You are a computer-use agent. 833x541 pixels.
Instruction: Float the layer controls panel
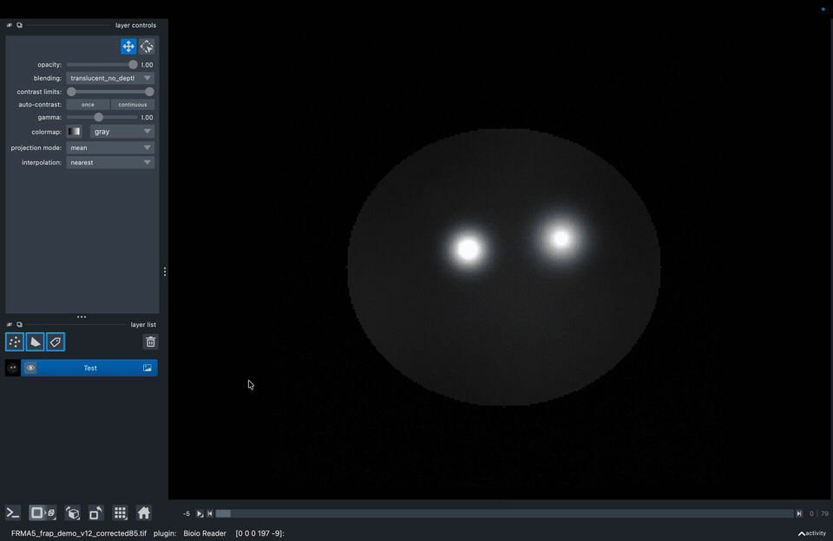point(19,25)
